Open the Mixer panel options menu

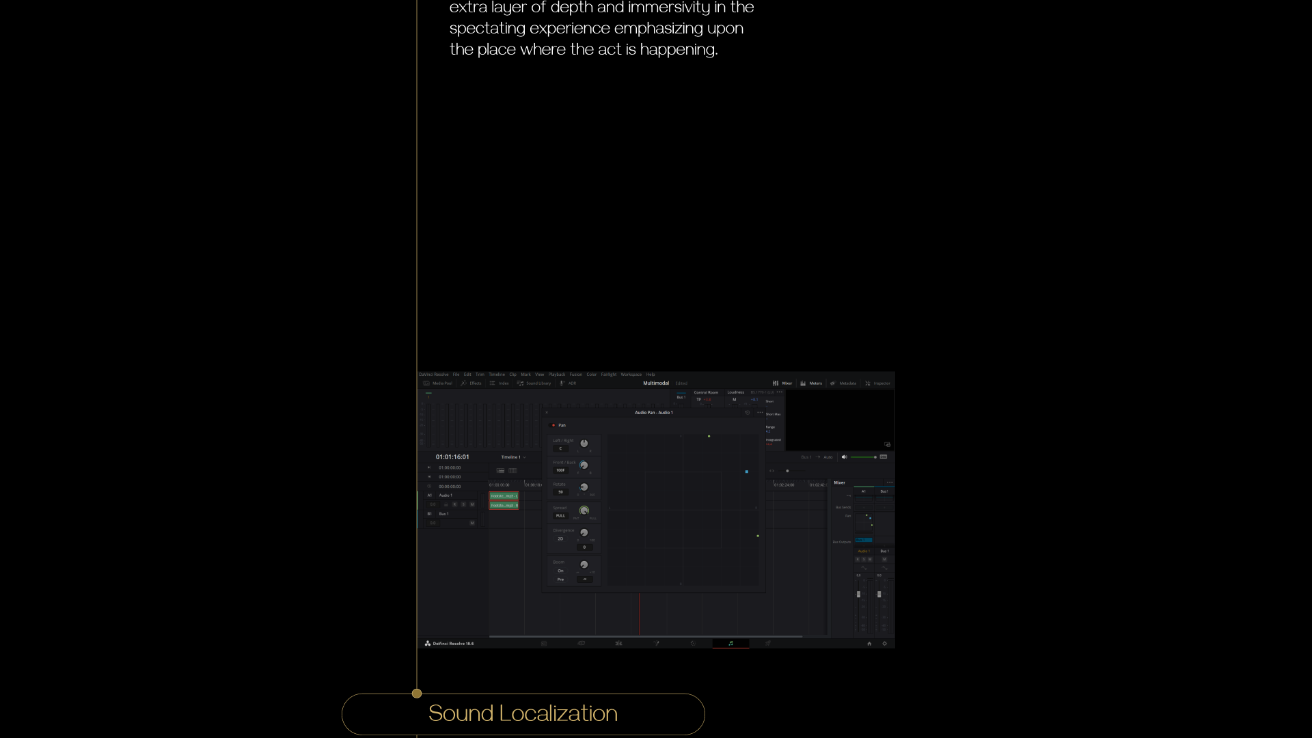[x=889, y=482]
